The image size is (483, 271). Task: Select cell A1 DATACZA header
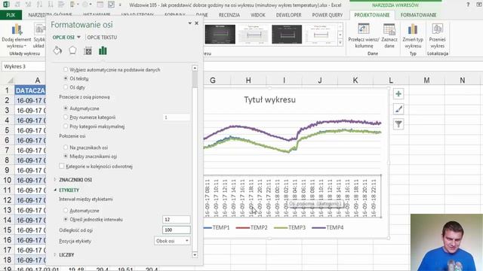[30, 90]
